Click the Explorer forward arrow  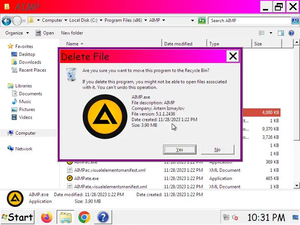17,21
